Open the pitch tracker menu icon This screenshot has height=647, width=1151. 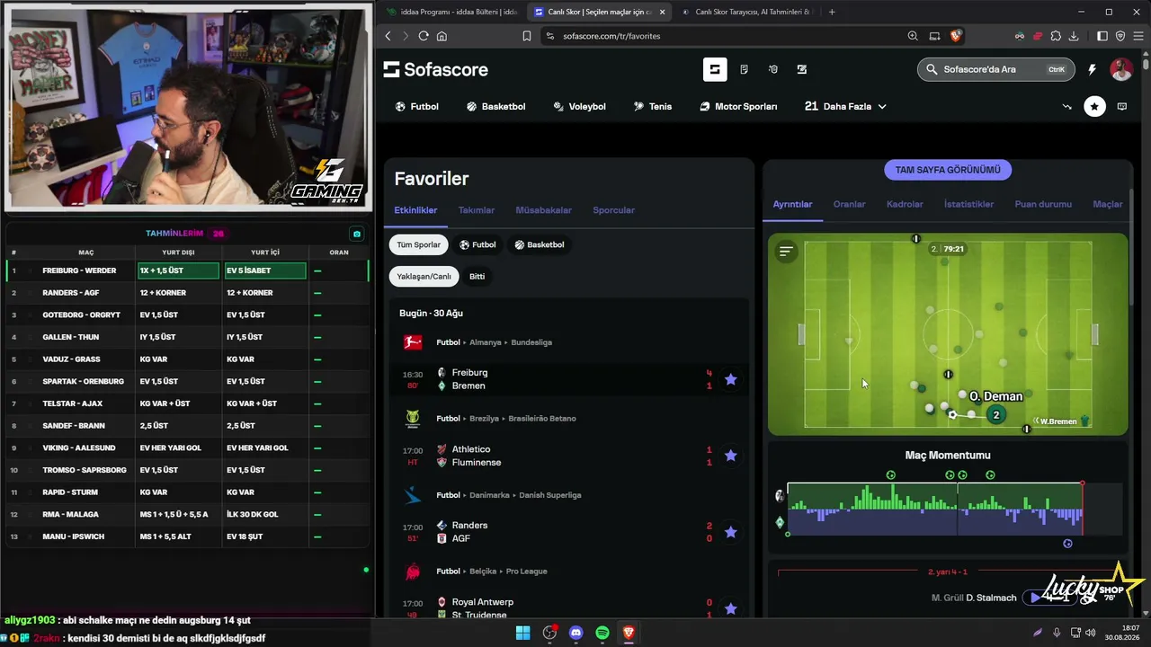pyautogui.click(x=786, y=252)
